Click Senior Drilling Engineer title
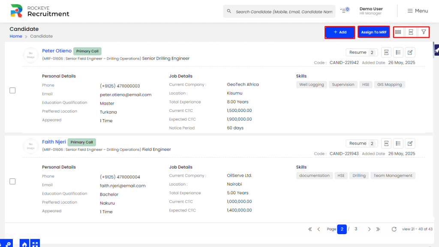439x247 pixels. coord(166,58)
